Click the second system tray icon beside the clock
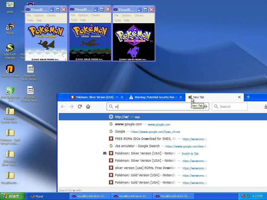 coord(247,196)
